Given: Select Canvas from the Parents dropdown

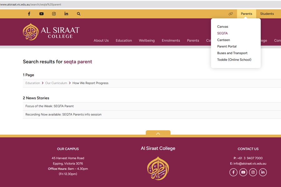Looking at the screenshot, I should [223, 27].
